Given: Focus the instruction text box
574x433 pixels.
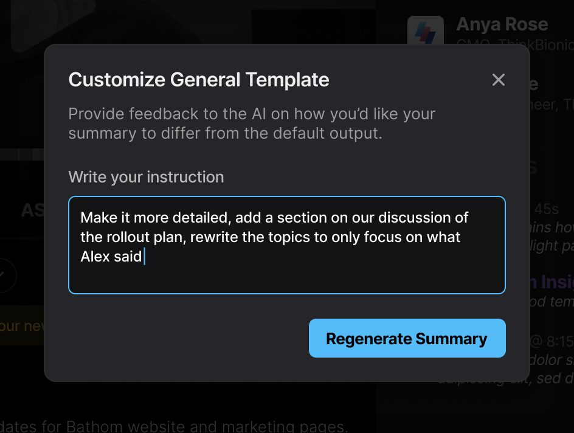Looking at the screenshot, I should (x=287, y=245).
